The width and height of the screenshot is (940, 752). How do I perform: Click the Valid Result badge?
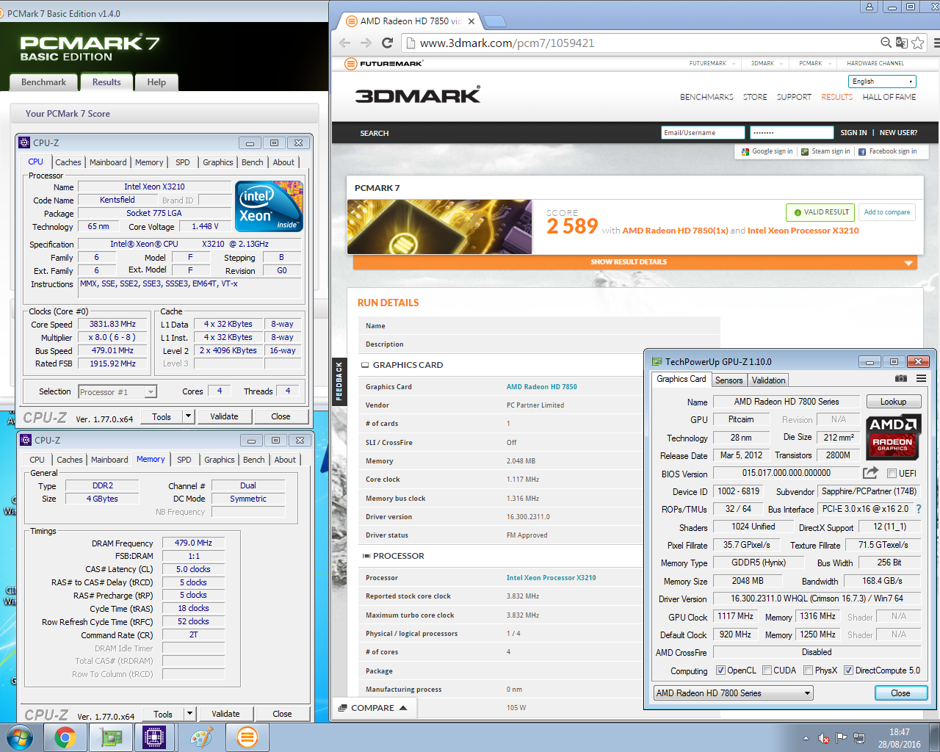coord(820,212)
